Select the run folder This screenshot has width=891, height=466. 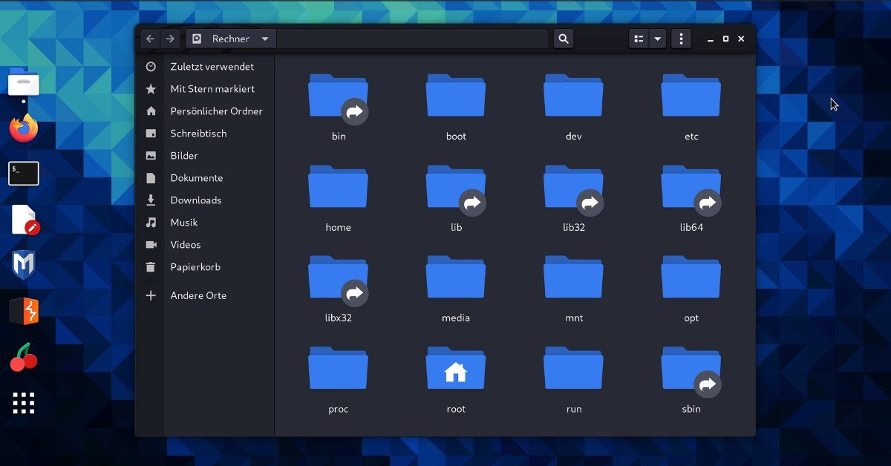(573, 369)
